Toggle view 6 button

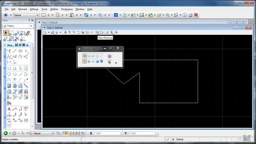tap(78, 133)
